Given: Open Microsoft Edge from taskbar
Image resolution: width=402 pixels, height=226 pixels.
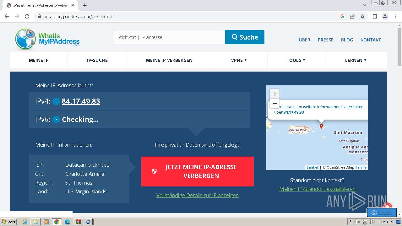Looking at the screenshot, I should click(68, 222).
